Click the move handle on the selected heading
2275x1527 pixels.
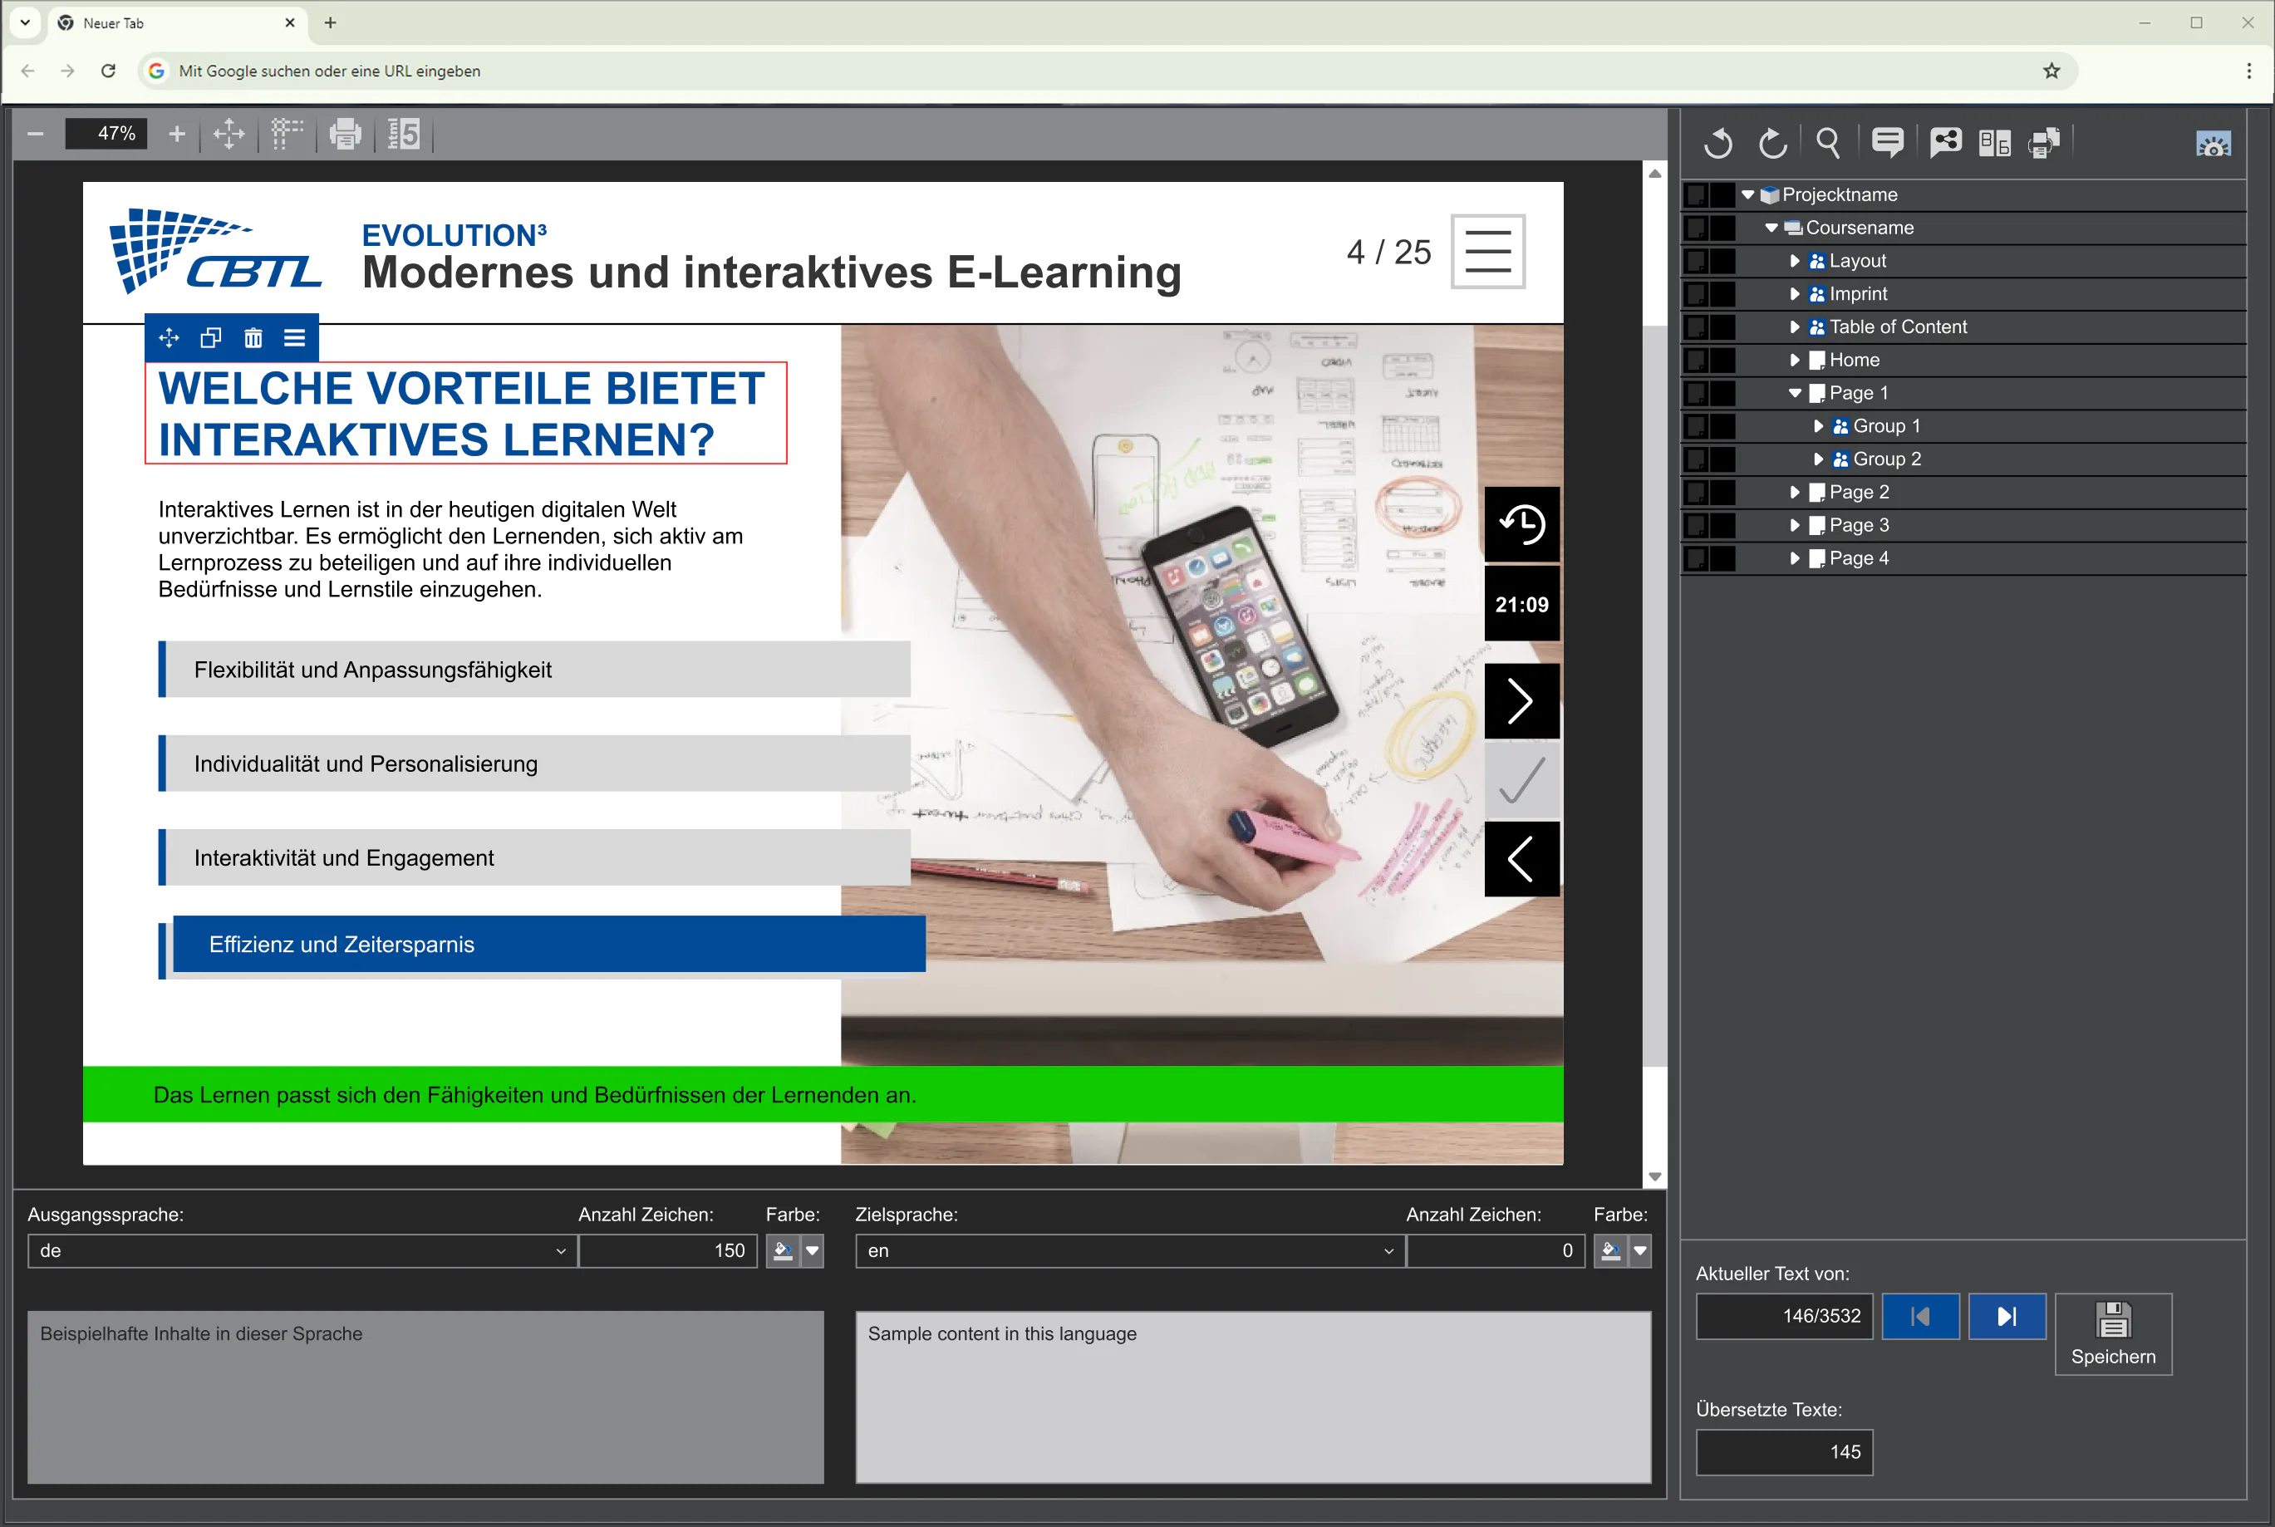click(170, 338)
